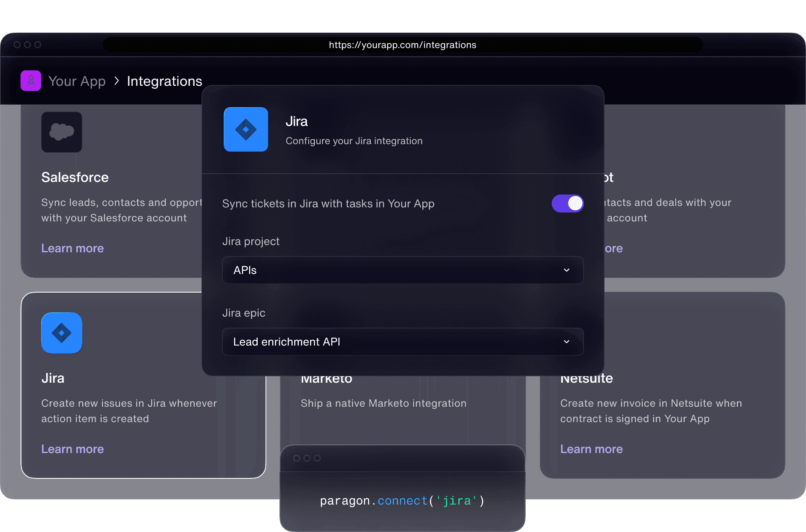Open Learn more under Netsuite
Viewport: 806px width, 532px height.
[591, 449]
